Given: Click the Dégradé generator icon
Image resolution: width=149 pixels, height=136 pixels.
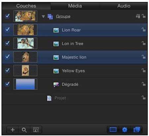Looking at the screenshot, I should tap(56, 85).
